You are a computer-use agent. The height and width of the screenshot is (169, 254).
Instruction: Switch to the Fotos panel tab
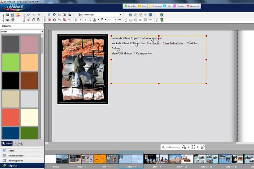(x=22, y=151)
